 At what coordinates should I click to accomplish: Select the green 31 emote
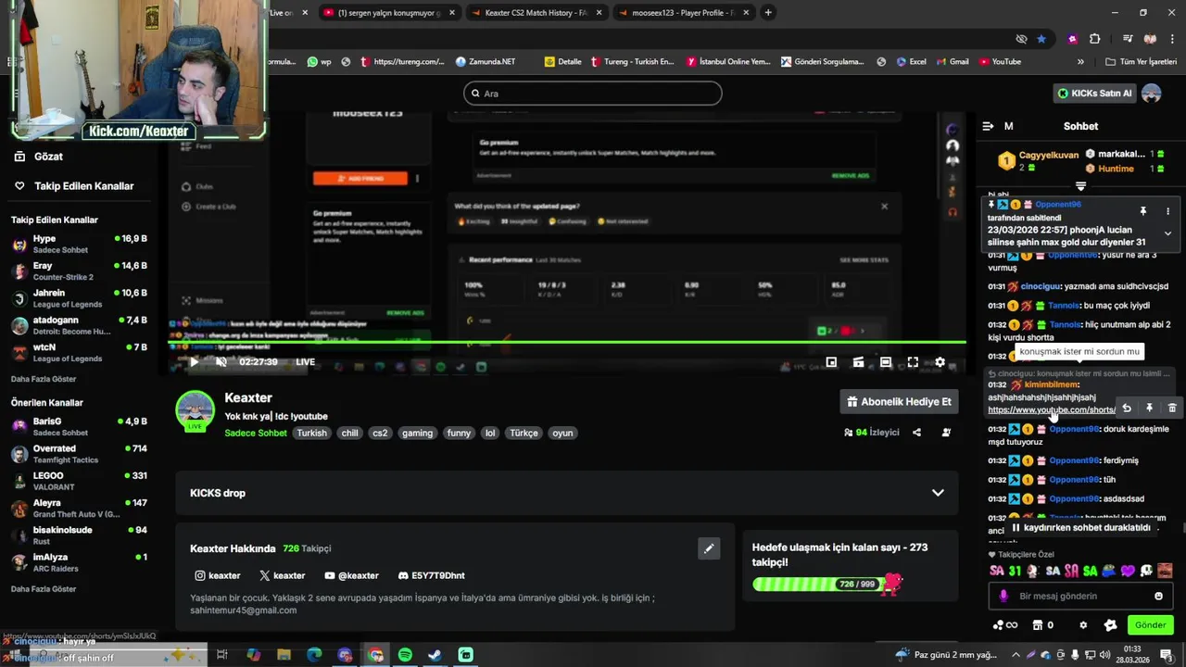pyautogui.click(x=1015, y=571)
